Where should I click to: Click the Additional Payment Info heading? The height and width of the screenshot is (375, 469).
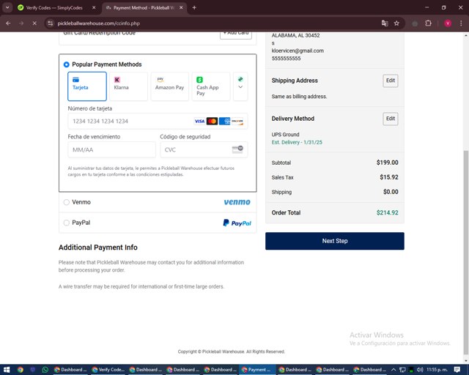tap(97, 248)
